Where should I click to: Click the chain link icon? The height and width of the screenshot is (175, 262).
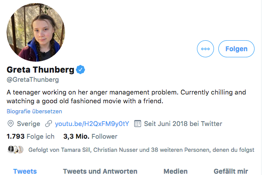click(x=49, y=124)
